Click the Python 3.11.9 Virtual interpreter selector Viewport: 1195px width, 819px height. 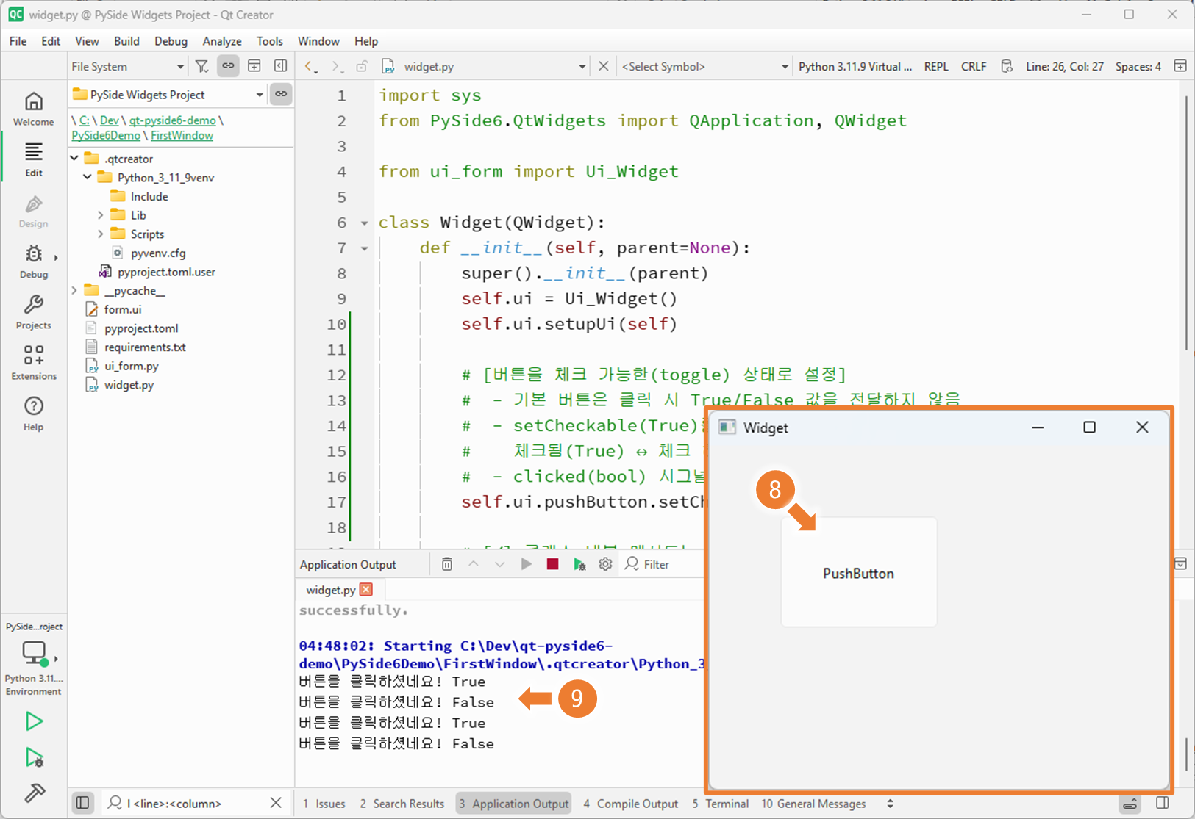[x=855, y=66]
